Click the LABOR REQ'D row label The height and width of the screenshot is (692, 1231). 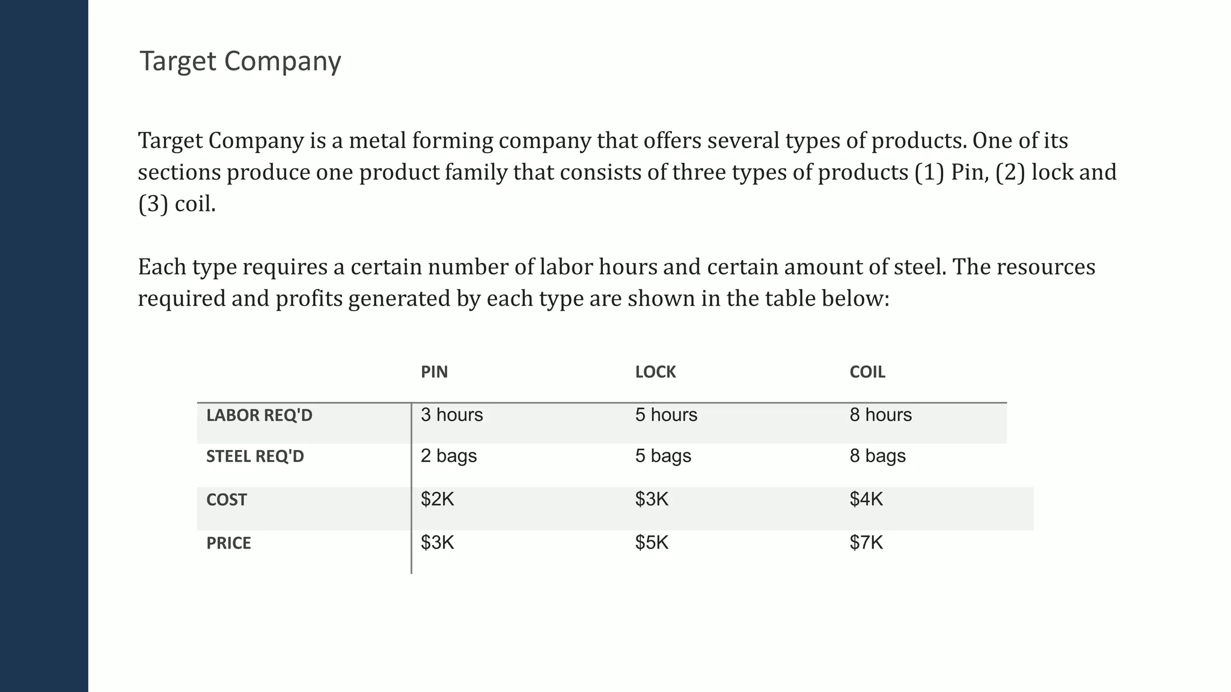259,415
